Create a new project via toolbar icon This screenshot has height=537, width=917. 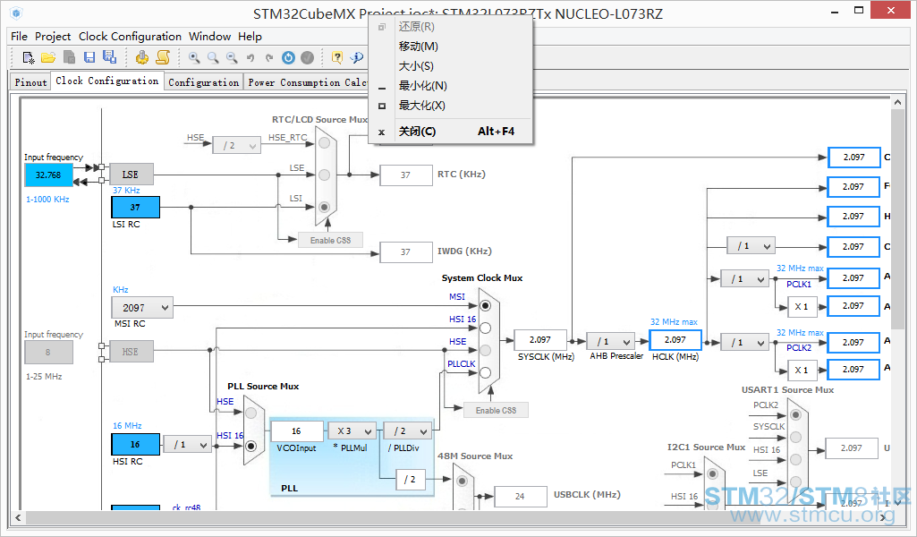(x=28, y=57)
